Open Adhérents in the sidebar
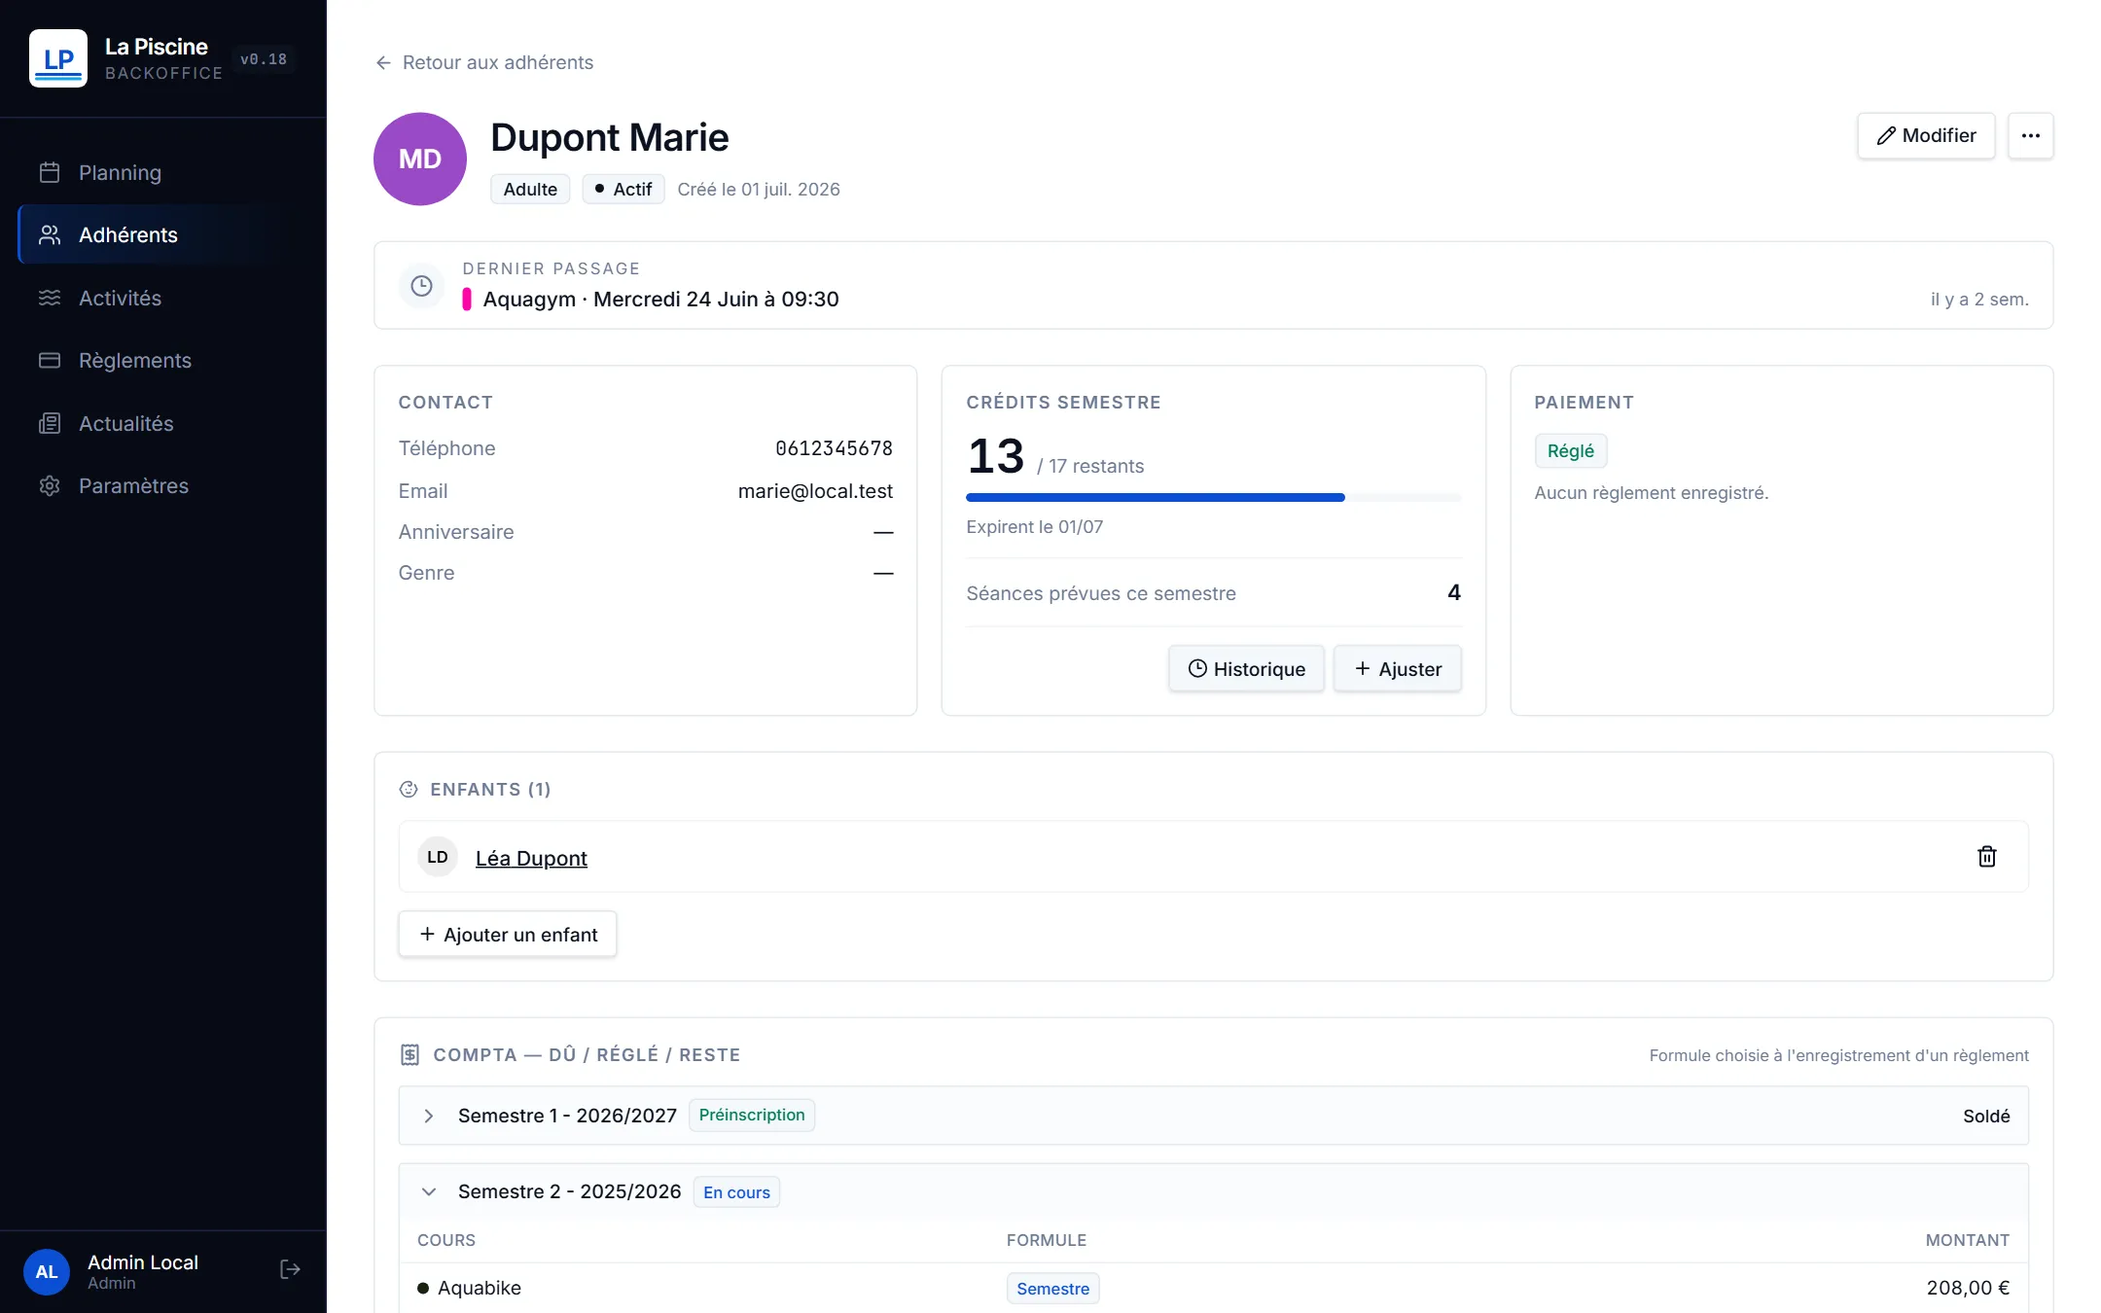Viewport: 2101px width, 1313px height. pyautogui.click(x=163, y=234)
